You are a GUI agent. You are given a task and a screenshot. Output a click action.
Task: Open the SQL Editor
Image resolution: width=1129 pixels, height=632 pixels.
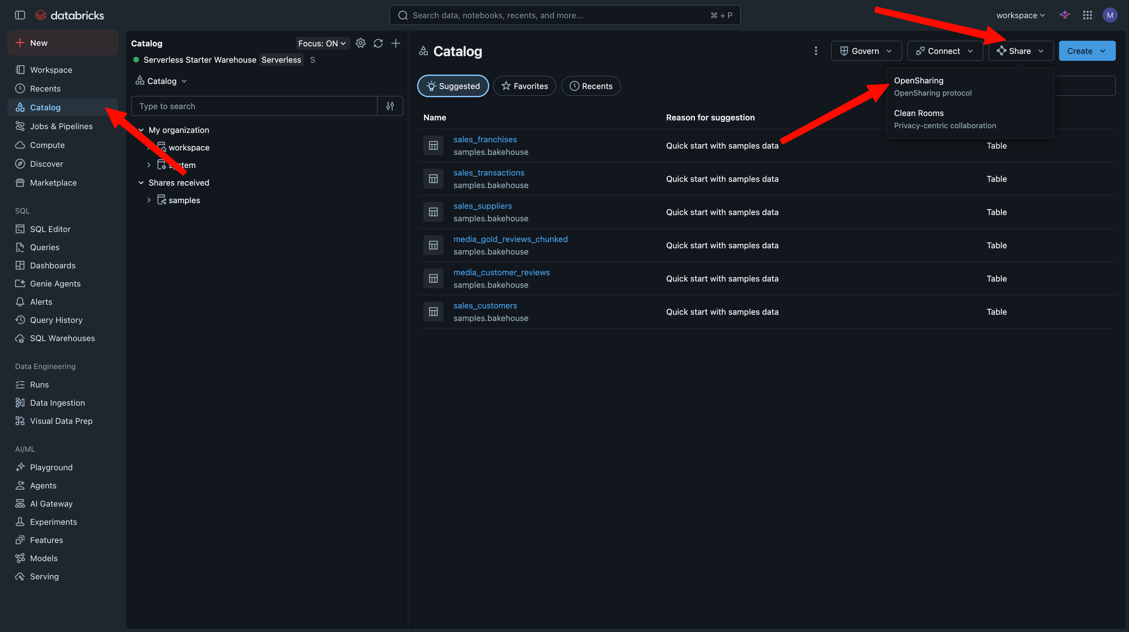(63, 229)
